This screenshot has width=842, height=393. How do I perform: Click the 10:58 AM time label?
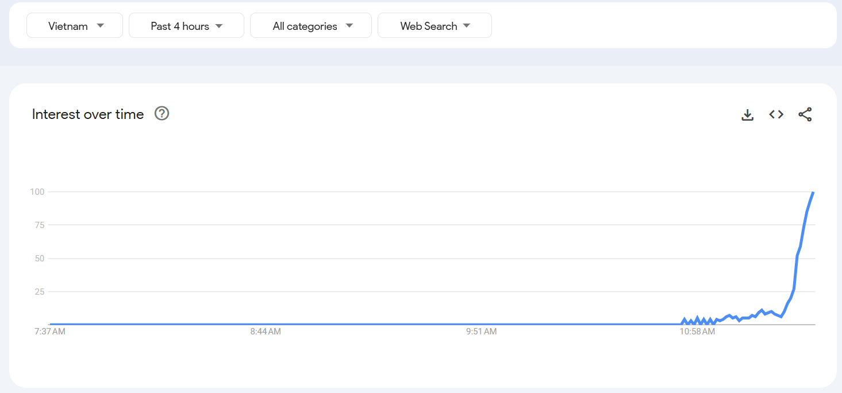[x=697, y=332]
